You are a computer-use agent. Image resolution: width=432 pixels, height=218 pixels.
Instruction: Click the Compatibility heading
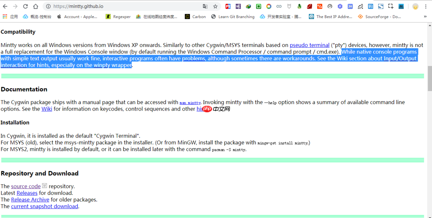tap(18, 32)
